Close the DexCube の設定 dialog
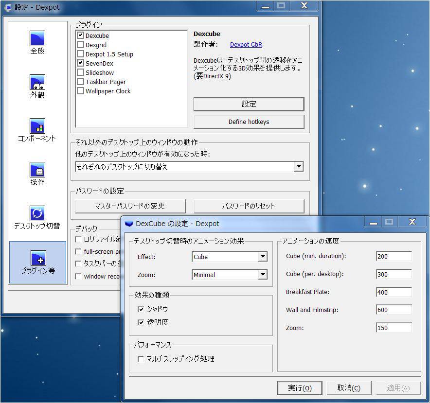430x403 pixels. pyautogui.click(x=412, y=222)
